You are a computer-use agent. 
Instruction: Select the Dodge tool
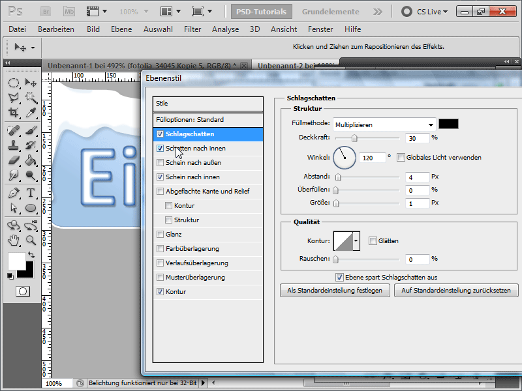[31, 175]
